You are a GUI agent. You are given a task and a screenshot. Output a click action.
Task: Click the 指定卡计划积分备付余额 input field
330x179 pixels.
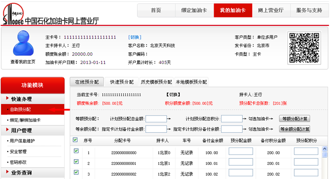click(232, 129)
